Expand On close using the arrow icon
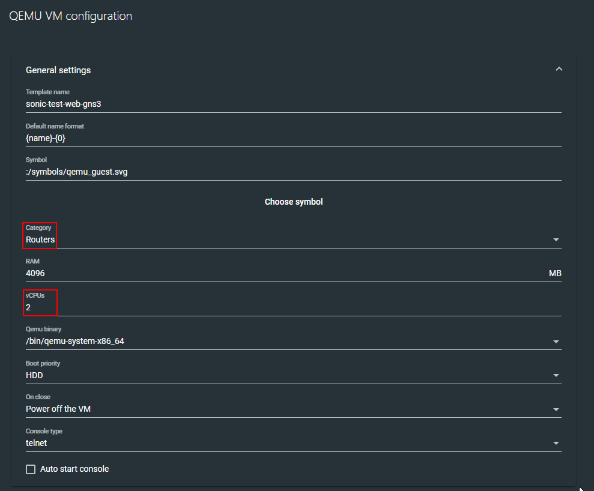Screen dimensions: 594x491 556,410
